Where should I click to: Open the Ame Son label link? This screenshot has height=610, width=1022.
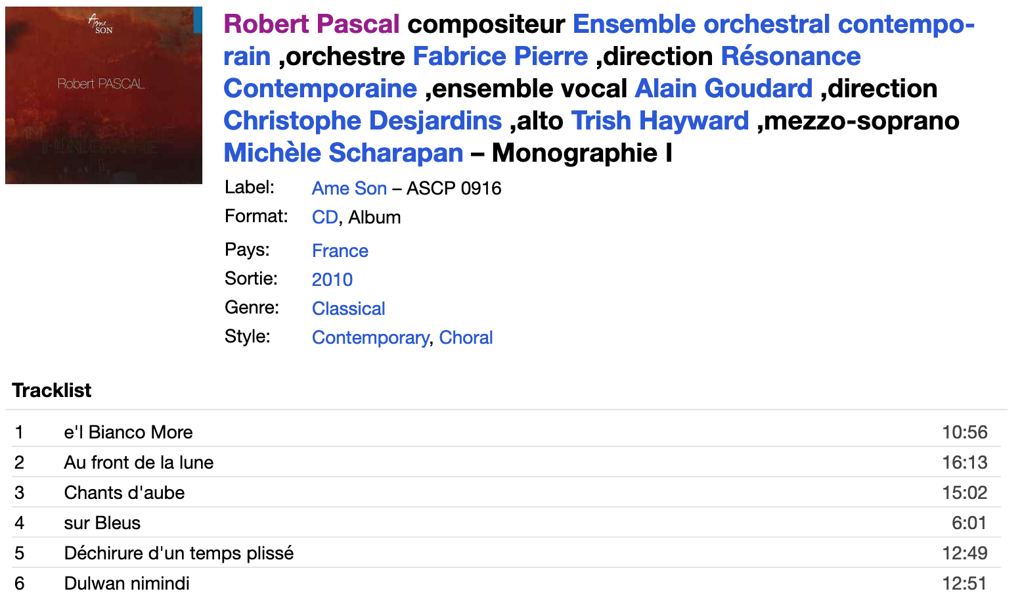pyautogui.click(x=349, y=189)
